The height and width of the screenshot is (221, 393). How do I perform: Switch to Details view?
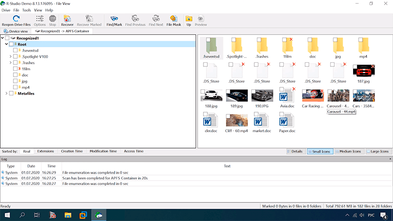click(x=295, y=151)
